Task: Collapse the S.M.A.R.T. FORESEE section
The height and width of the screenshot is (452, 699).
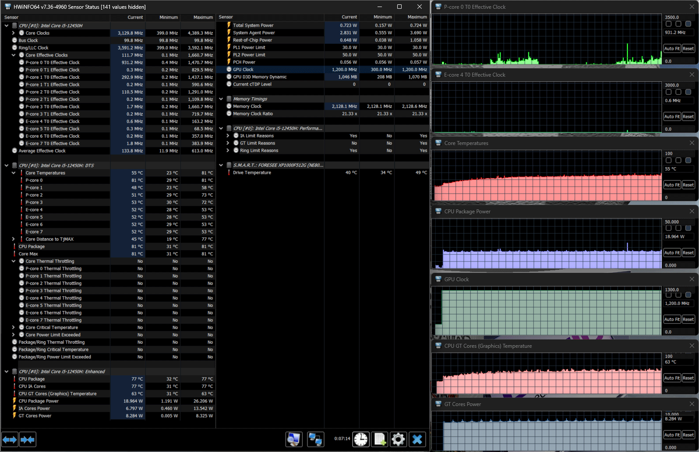Action: point(221,165)
